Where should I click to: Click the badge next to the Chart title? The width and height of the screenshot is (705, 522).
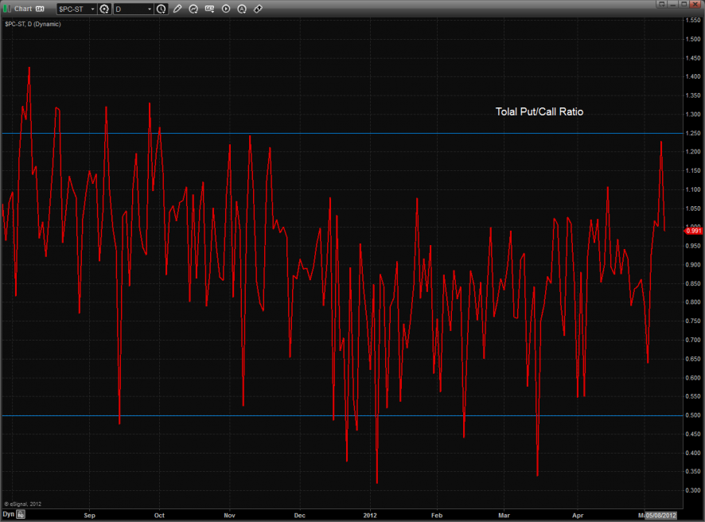point(39,9)
